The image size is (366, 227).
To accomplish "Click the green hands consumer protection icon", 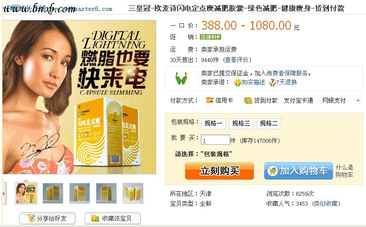I will [x=181, y=78].
